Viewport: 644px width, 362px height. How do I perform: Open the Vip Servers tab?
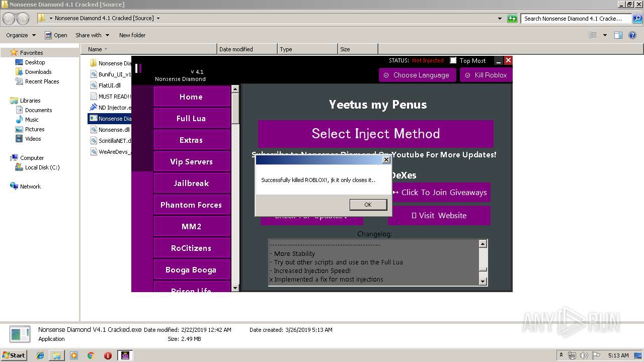pyautogui.click(x=191, y=161)
